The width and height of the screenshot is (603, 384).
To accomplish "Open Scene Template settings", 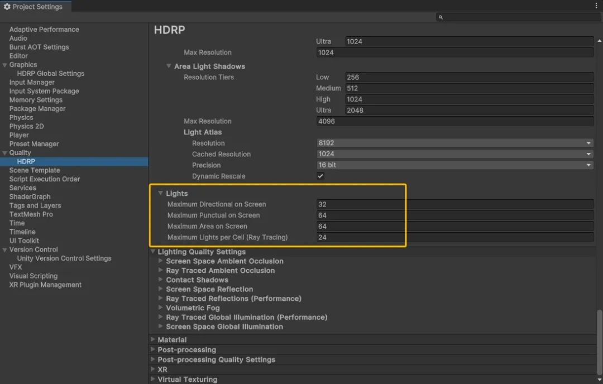I will tap(35, 170).
